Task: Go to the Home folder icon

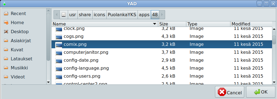Action: tap(6, 22)
